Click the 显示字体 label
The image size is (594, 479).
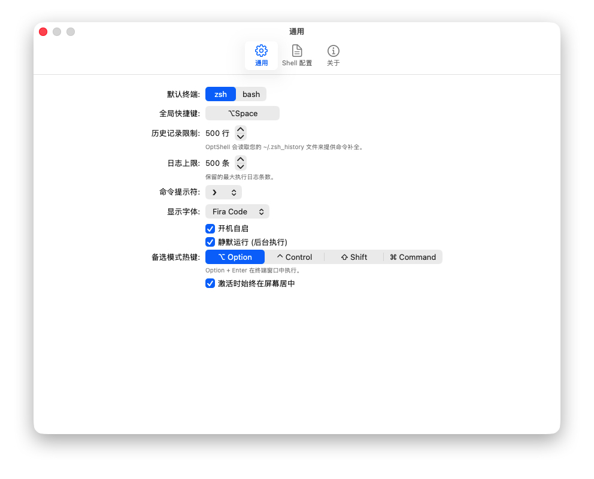click(183, 212)
